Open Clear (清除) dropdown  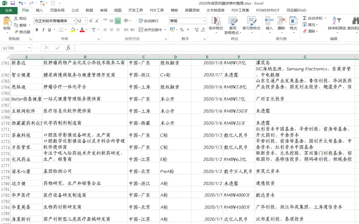click(x=310, y=31)
